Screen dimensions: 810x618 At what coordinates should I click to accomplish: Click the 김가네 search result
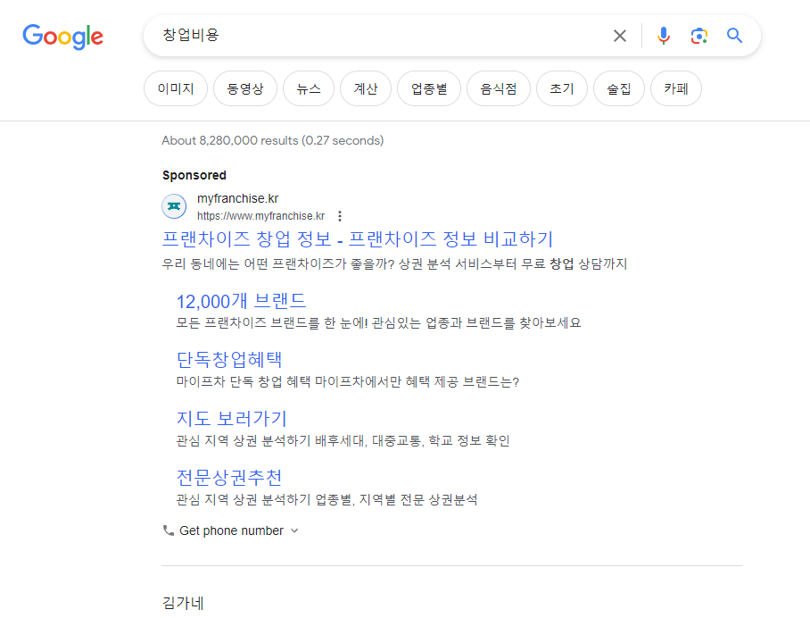pos(182,603)
